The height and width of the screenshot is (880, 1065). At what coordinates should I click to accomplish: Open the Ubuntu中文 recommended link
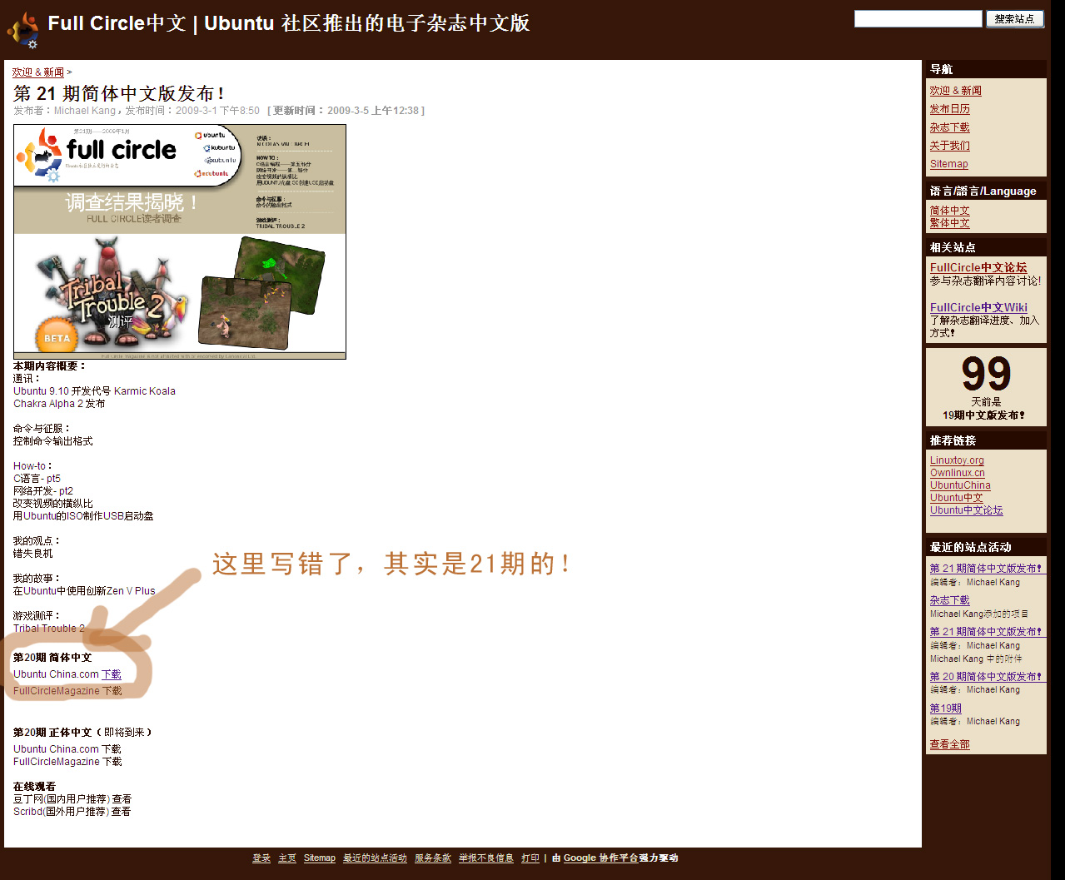pos(957,498)
